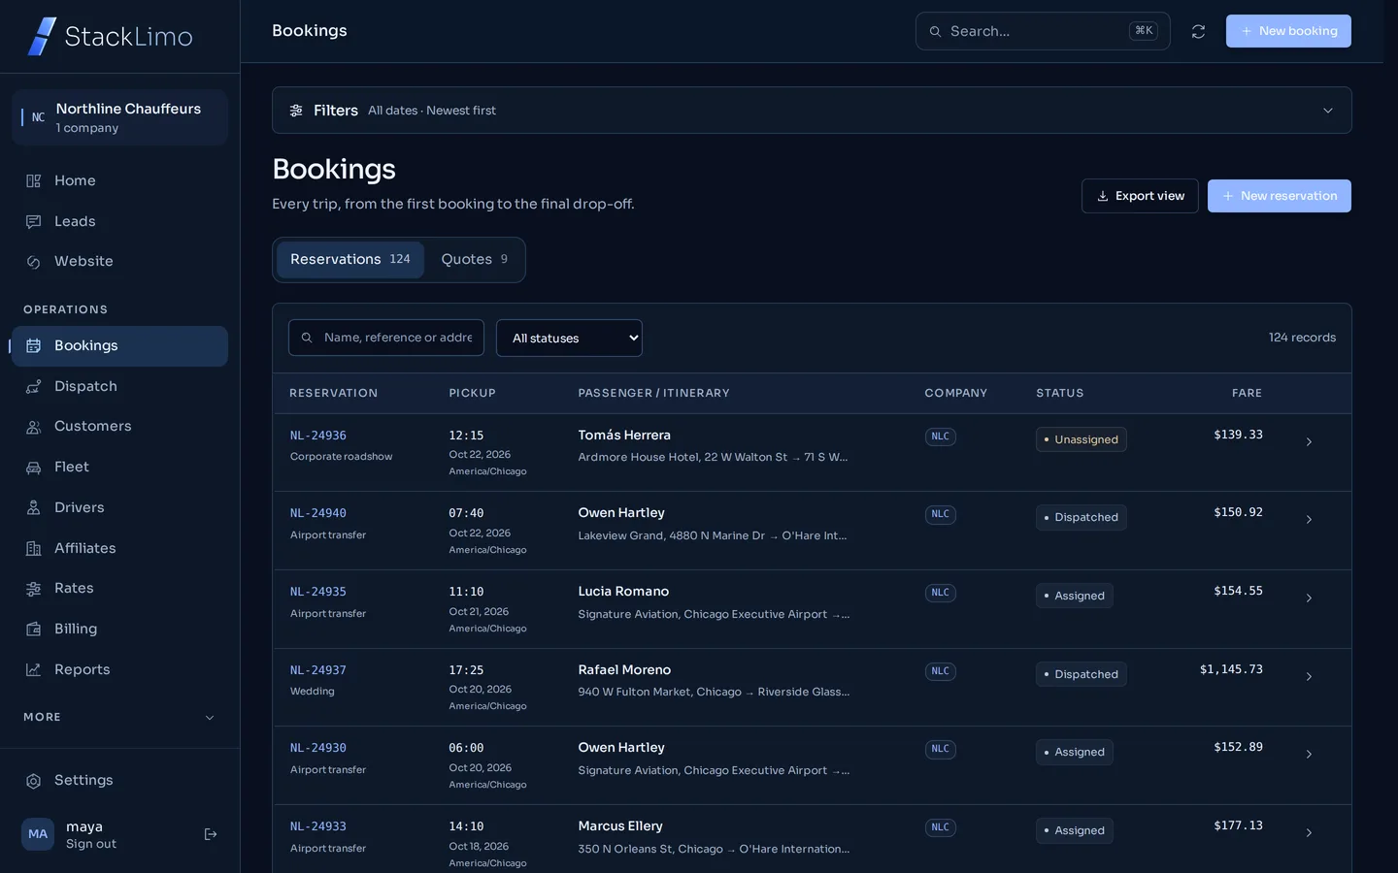Click the Fleet car icon
Image resolution: width=1398 pixels, height=873 pixels.
(x=34, y=468)
